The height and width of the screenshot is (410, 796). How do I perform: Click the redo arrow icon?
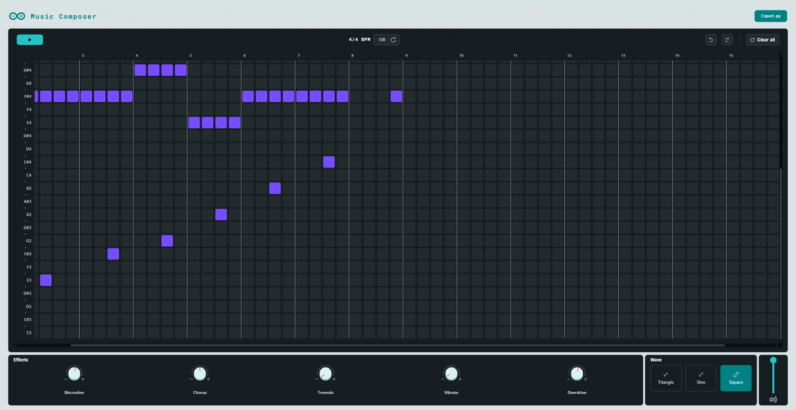point(727,40)
